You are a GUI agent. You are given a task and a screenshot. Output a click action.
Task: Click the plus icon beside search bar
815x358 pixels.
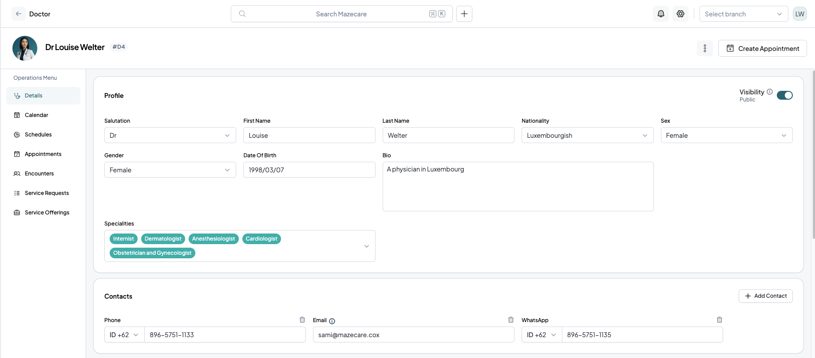(464, 14)
